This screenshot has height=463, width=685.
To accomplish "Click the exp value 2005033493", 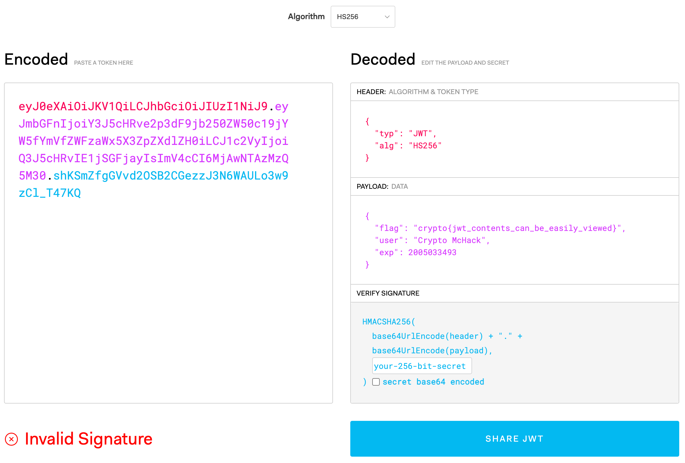I will tap(432, 253).
